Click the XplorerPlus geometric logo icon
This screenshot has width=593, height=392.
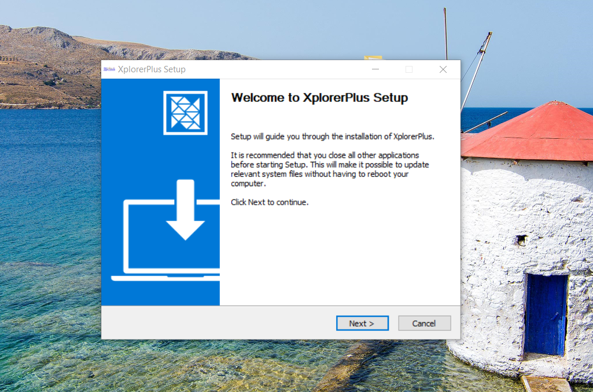tap(185, 113)
